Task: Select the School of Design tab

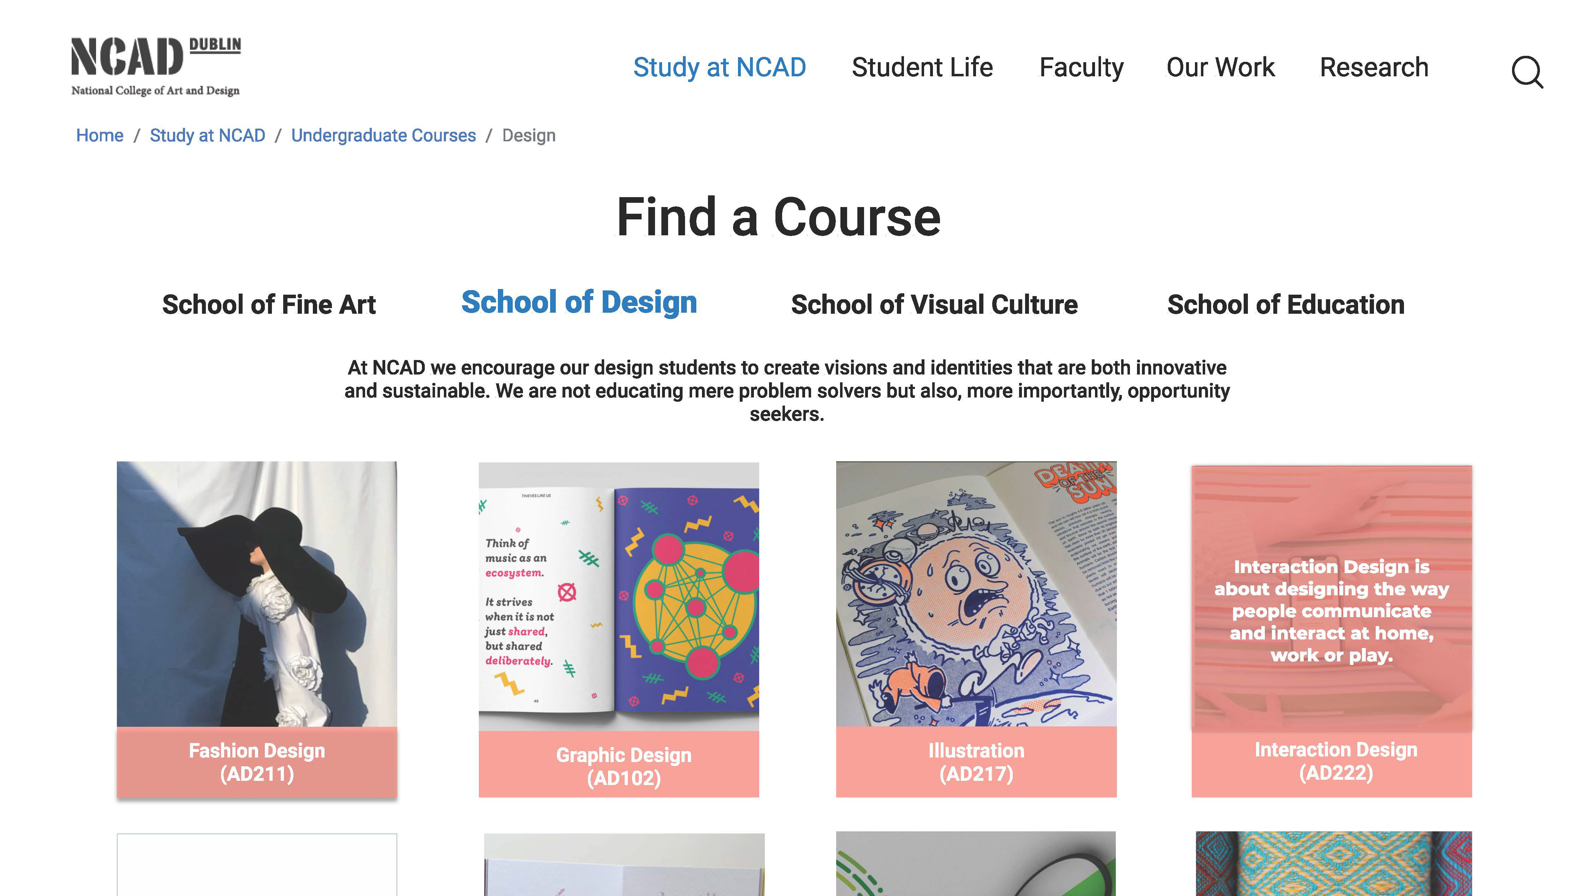Action: [579, 302]
